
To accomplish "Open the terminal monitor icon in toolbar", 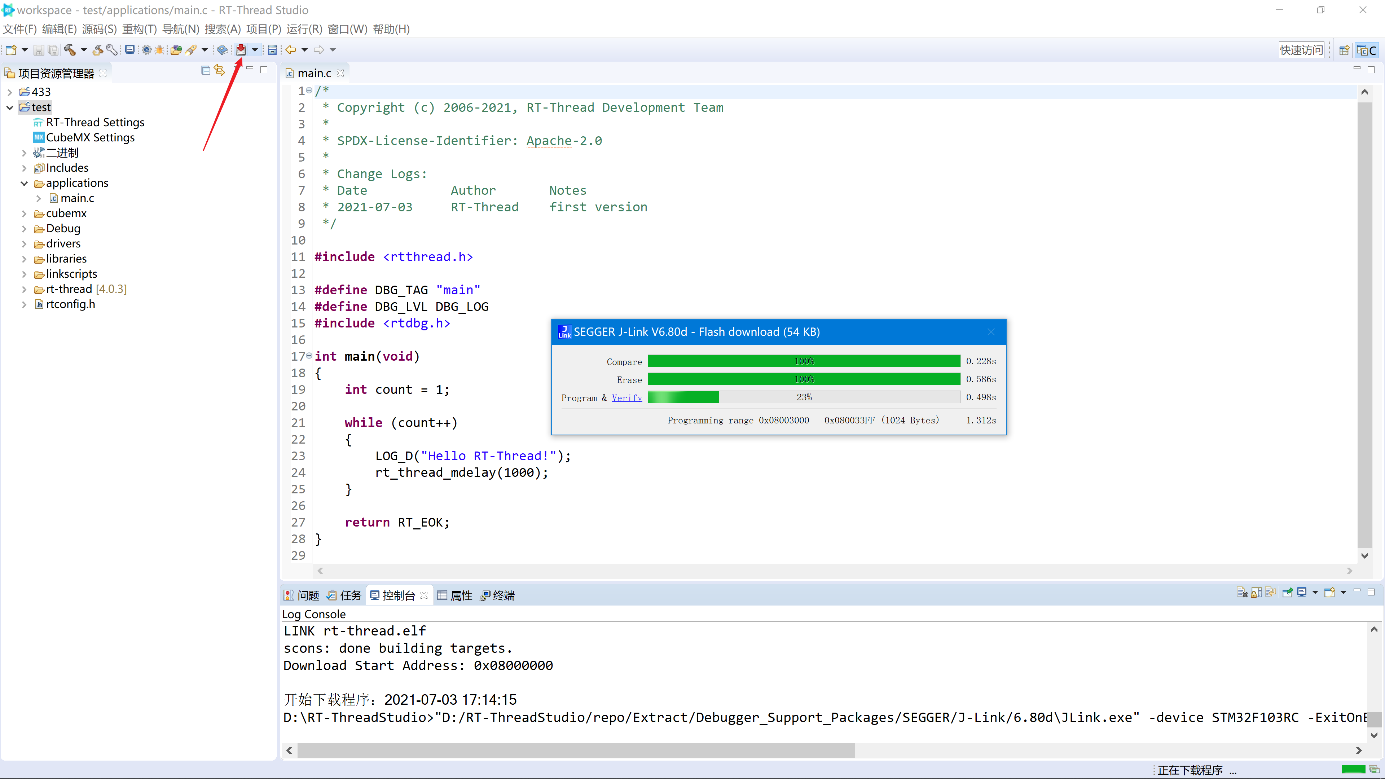I will coord(129,50).
